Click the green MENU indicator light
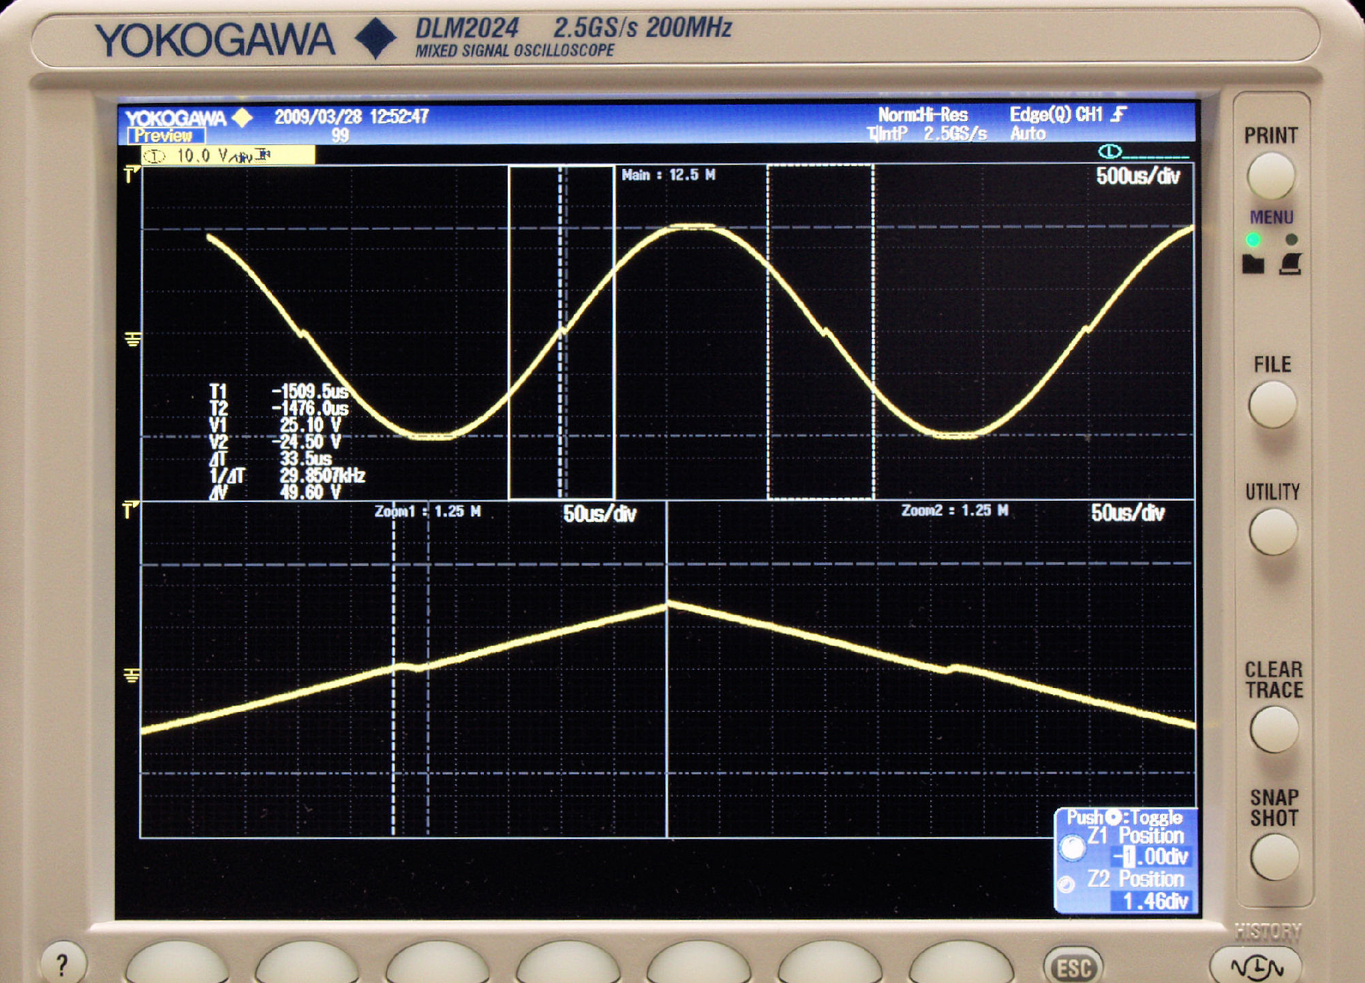The image size is (1365, 983). (1253, 240)
